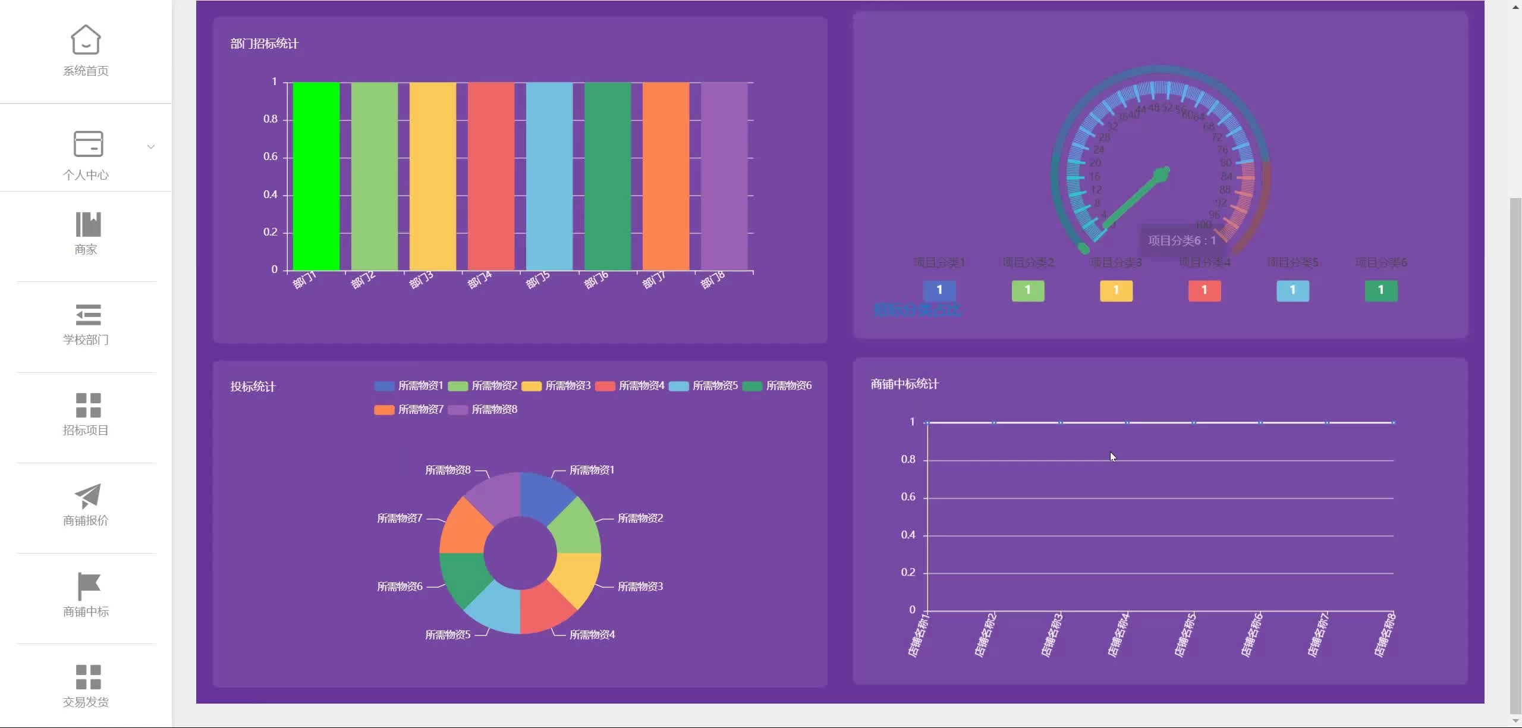Viewport: 1522px width, 728px height.
Task: Click the bright green 部门1 bar
Action: (x=316, y=177)
